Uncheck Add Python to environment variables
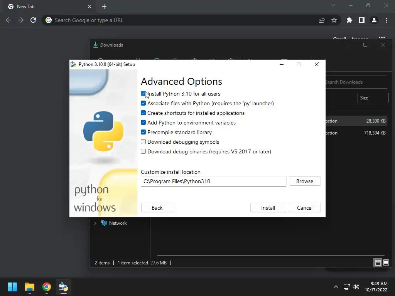Screen dimensions: 395x296 pos(143,123)
